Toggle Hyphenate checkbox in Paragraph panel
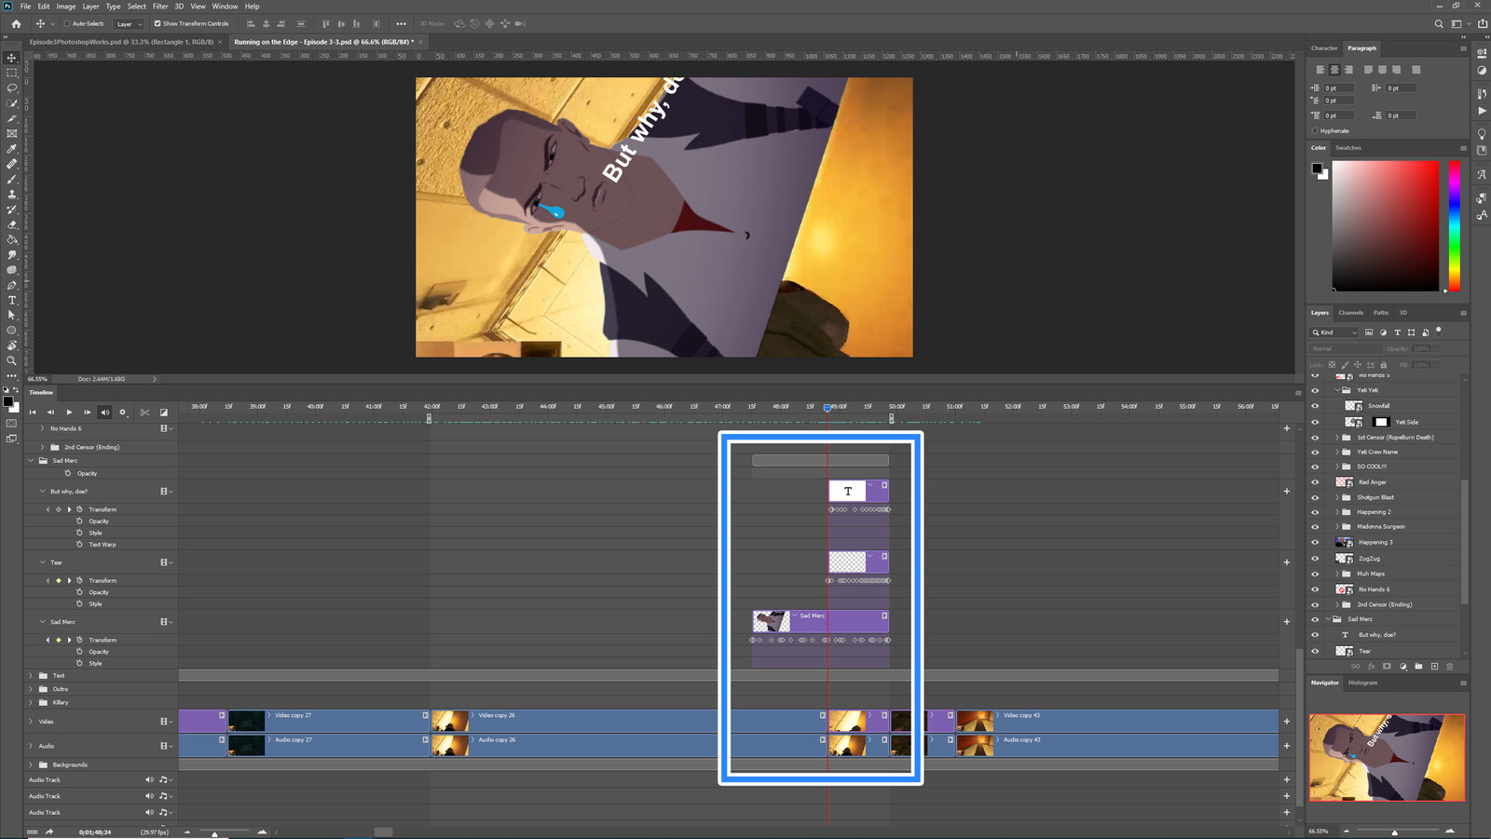Screen dimensions: 1491x839 pos(1315,130)
